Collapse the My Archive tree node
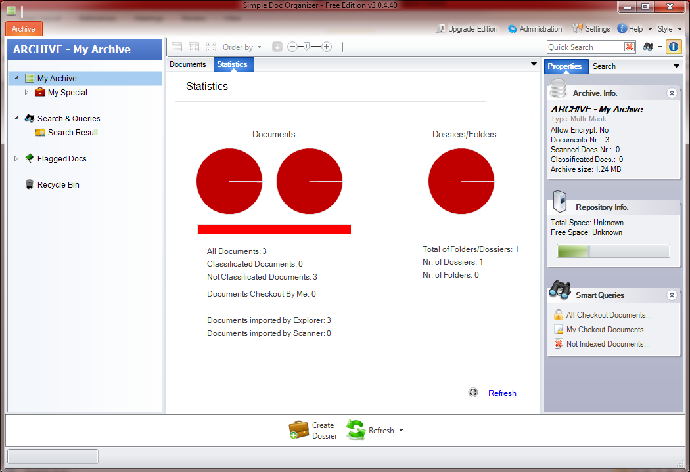 click(16, 77)
